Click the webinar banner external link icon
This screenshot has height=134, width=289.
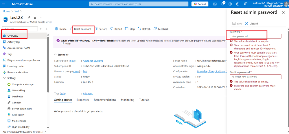63,44
